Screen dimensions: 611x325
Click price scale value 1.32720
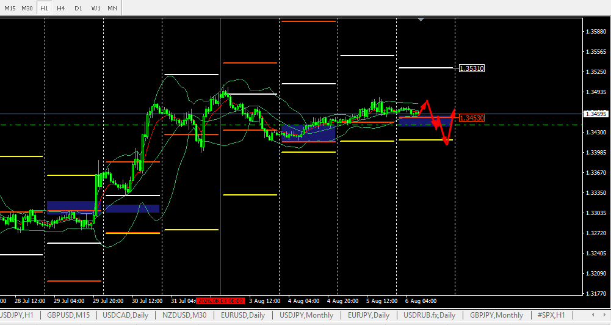tap(596, 233)
